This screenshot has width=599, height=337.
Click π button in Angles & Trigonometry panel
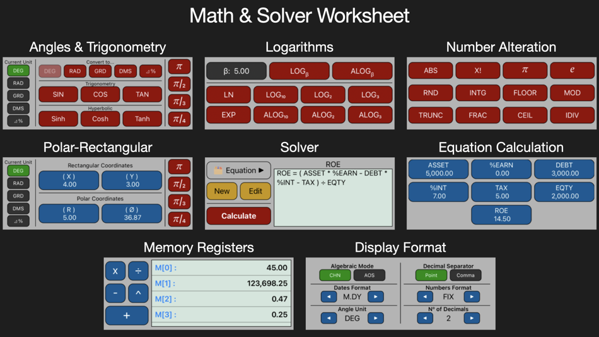[179, 66]
